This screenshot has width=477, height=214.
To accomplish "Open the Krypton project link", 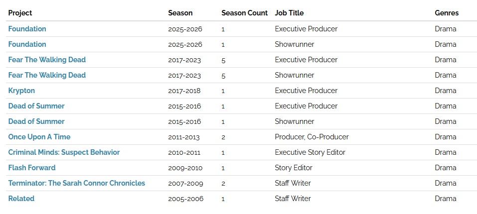I will pyautogui.click(x=21, y=91).
